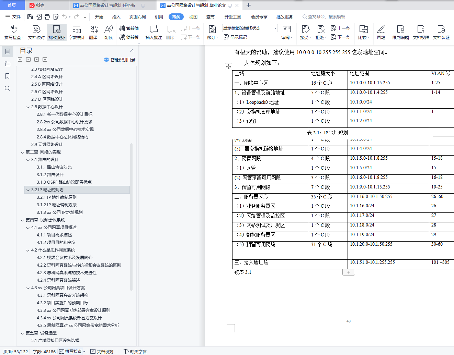This screenshot has width=454, height=355.
Task: Click the print icon in quick access toolbar
Action: 47,17
